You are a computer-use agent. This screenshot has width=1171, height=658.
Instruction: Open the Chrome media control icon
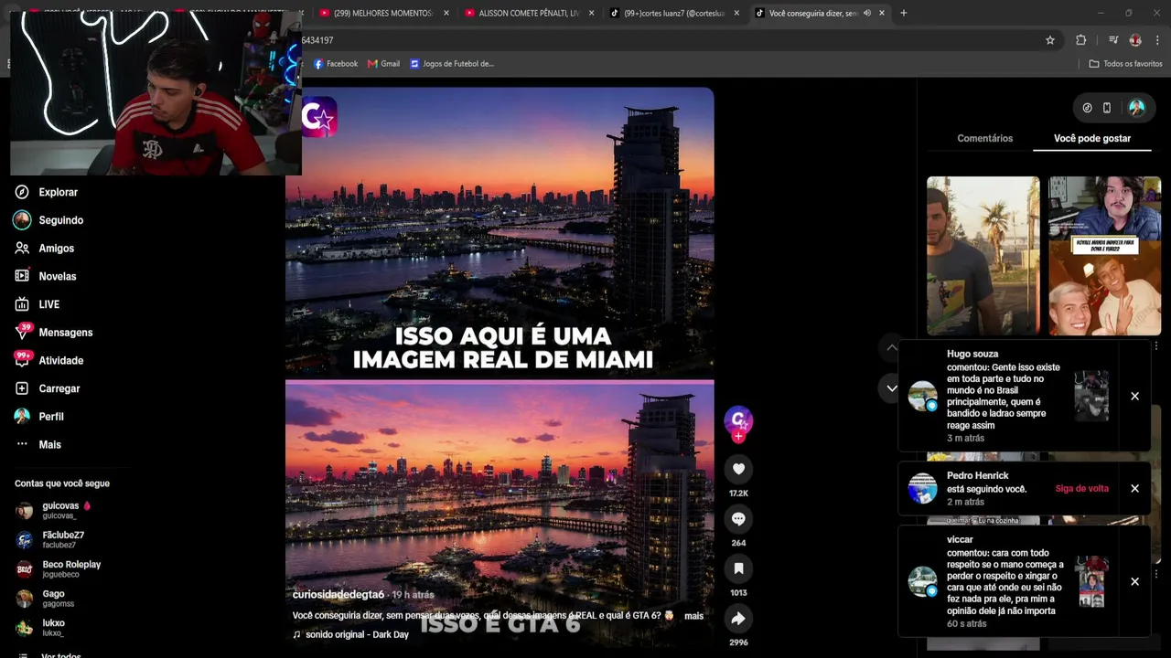tap(1113, 40)
